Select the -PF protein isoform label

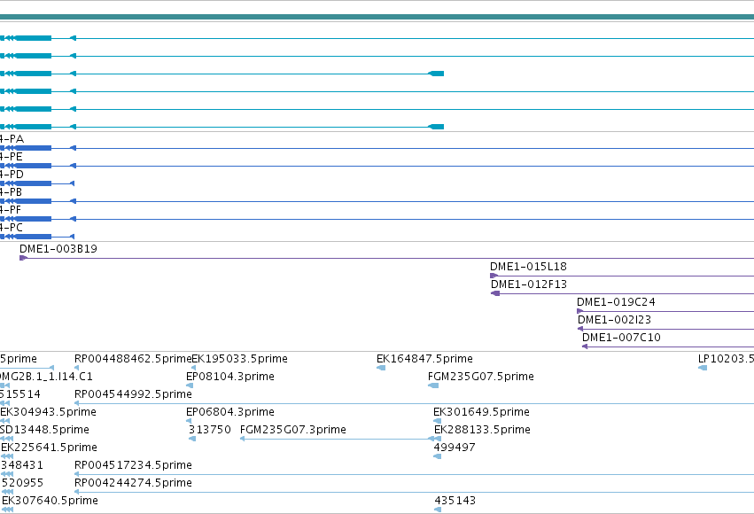click(11, 210)
